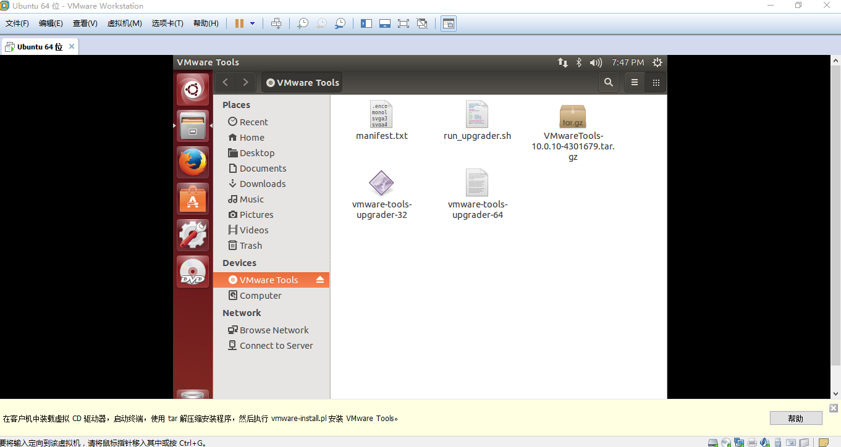Open the 虚拟机(M) menu
This screenshot has width=841, height=447.
click(125, 23)
